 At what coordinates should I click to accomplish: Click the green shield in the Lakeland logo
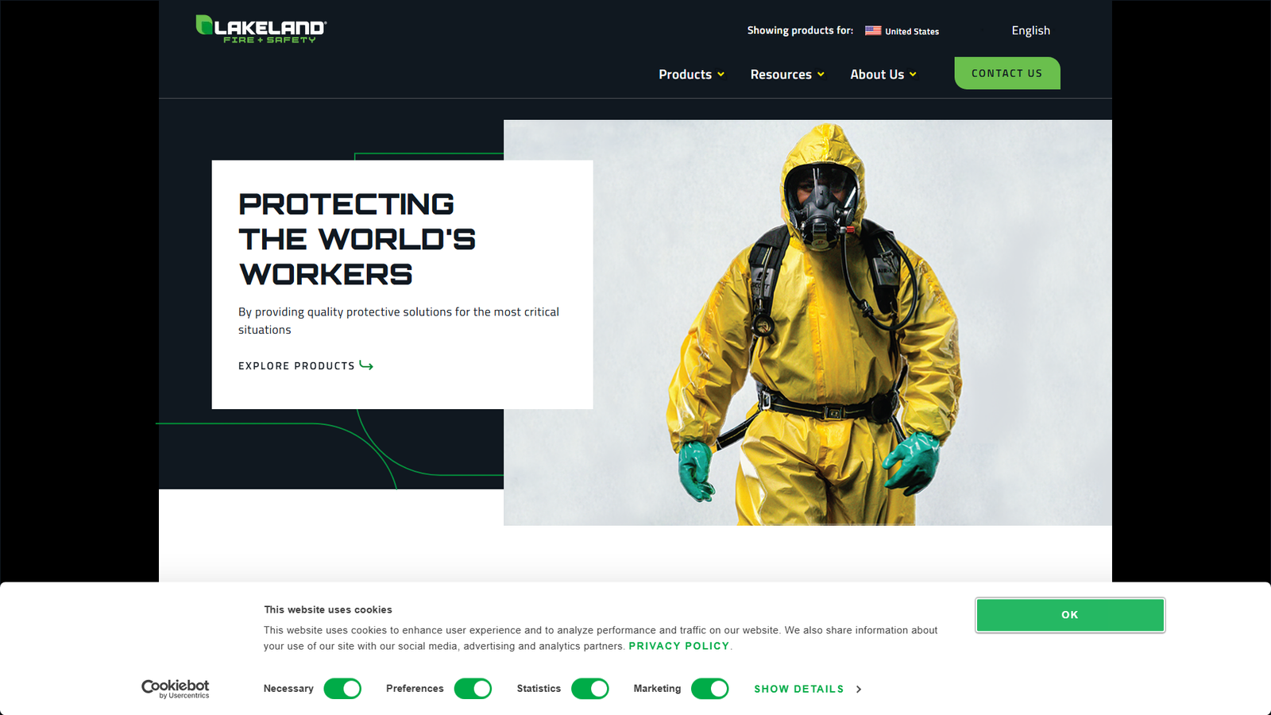point(203,25)
